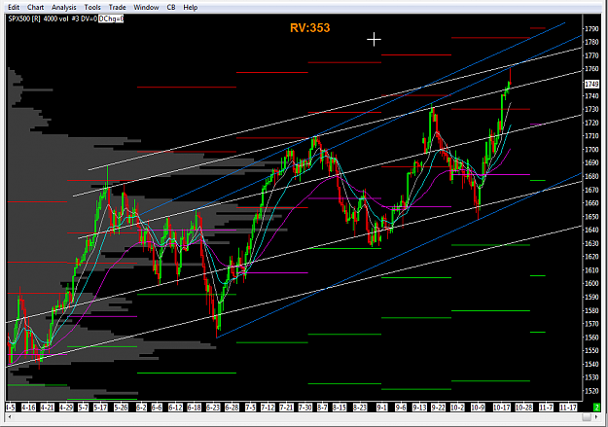Click the horizontal scrollbar thumb
608x427 pixels.
tap(587, 417)
